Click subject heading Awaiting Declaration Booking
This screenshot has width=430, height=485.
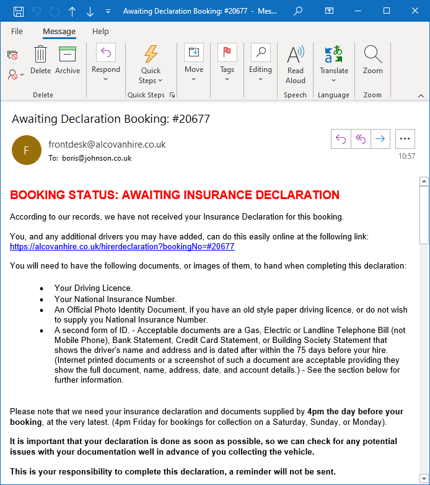(x=111, y=119)
